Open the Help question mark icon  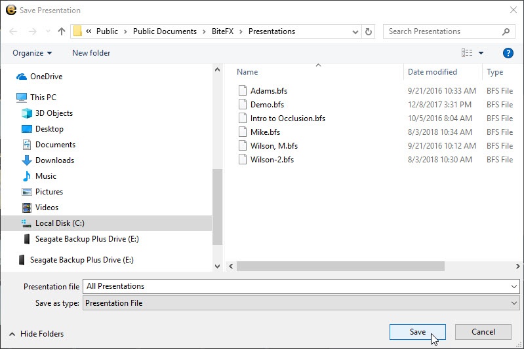[x=508, y=53]
